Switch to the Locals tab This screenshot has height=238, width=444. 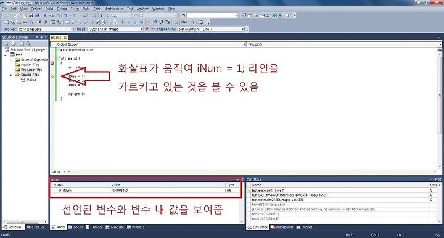coord(76,227)
